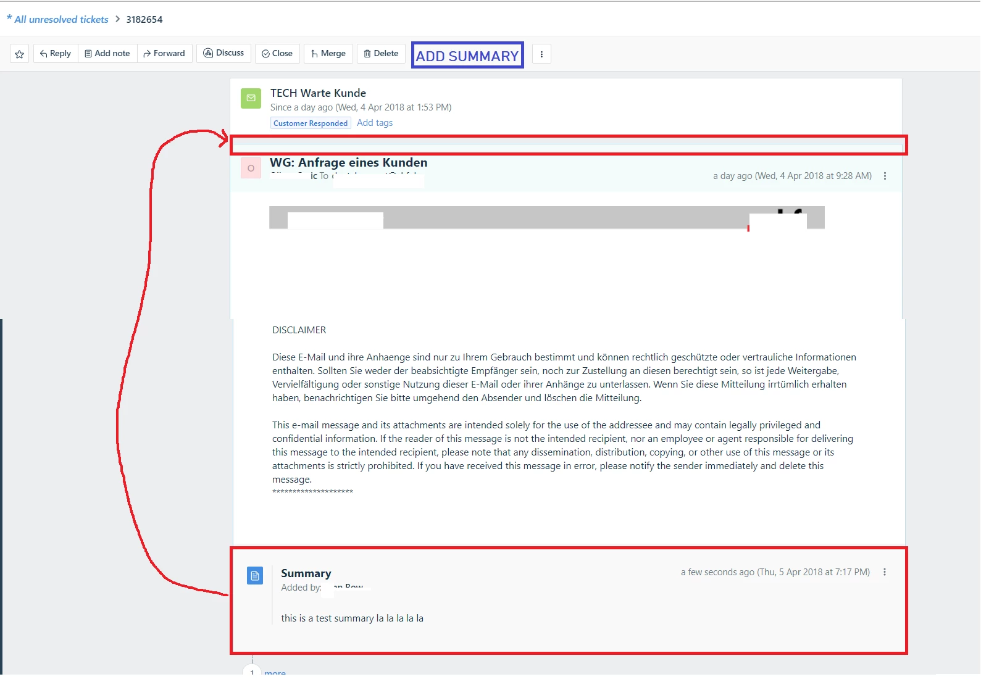
Task: Forward this ticket
Action: coord(164,54)
